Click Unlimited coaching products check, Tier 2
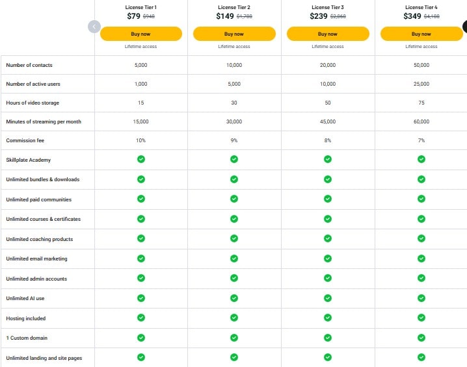This screenshot has width=467, height=367. pyautogui.click(x=234, y=238)
